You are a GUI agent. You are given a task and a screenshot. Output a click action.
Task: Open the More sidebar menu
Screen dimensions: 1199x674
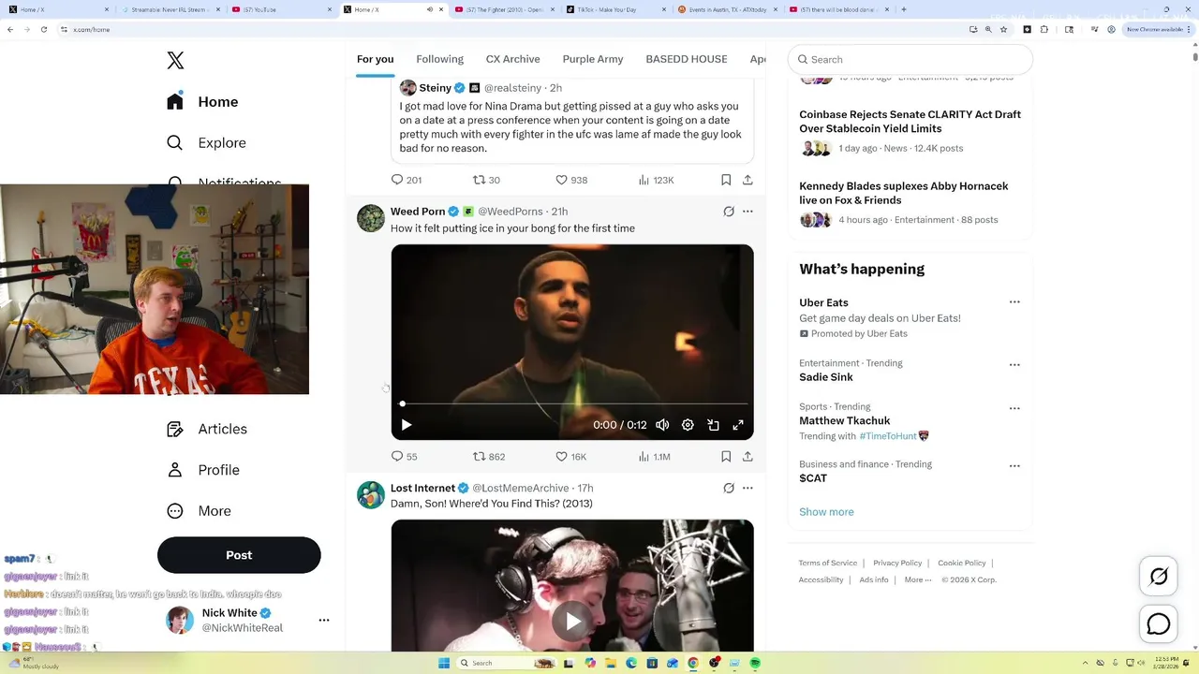tap(199, 511)
